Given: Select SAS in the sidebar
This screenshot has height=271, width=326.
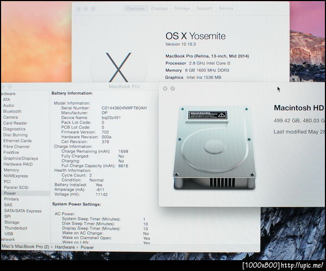Looking at the screenshot, I should [x=8, y=205].
